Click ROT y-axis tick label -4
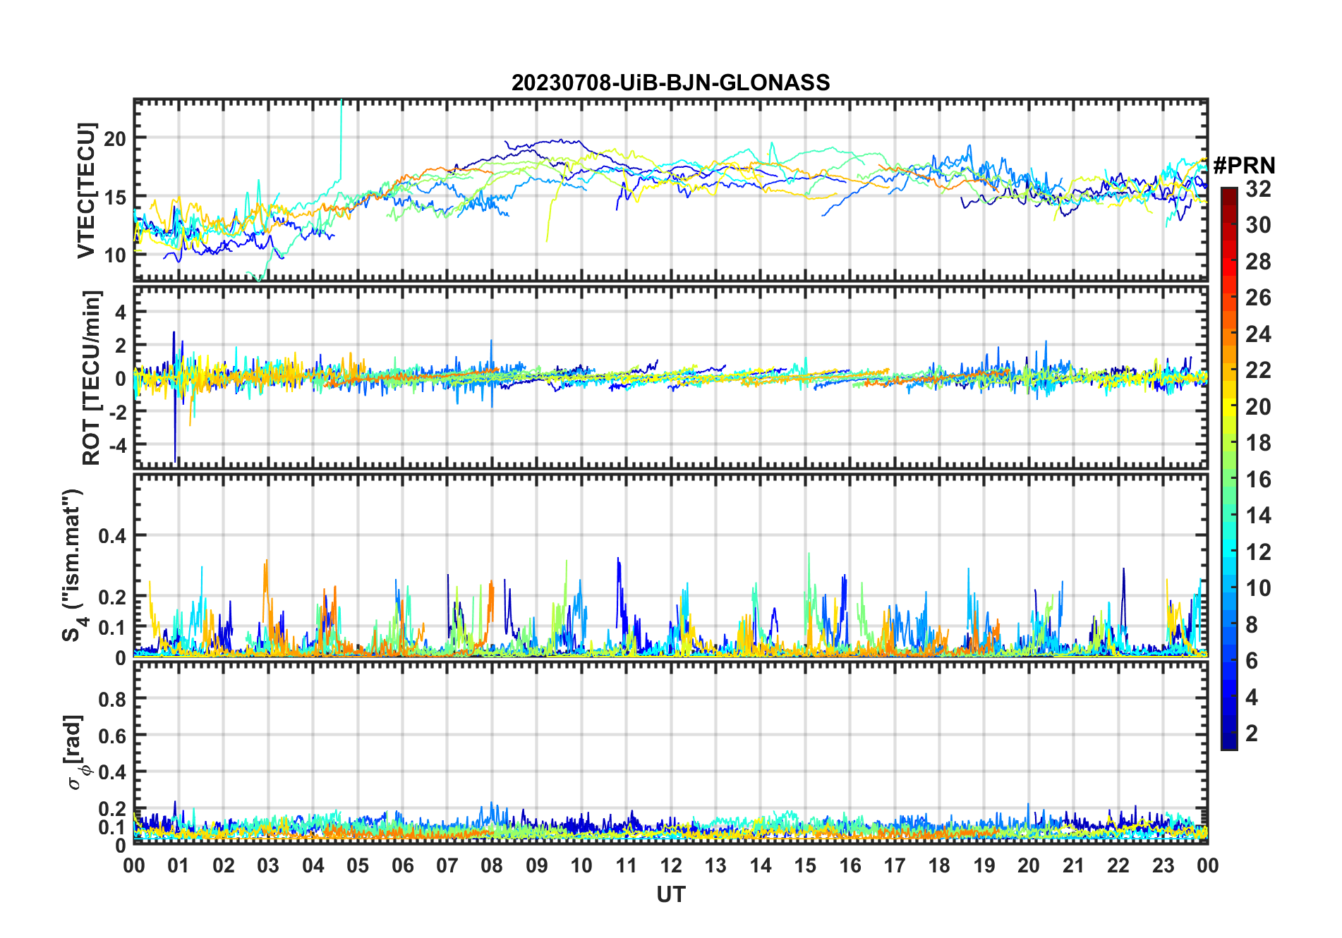Image resolution: width=1342 pixels, height=938 pixels. click(x=116, y=446)
